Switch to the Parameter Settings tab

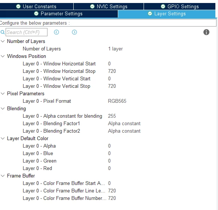tap(59, 13)
